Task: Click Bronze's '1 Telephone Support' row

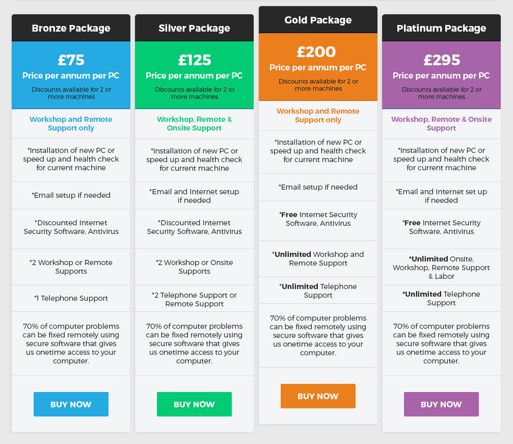Action: click(x=71, y=298)
